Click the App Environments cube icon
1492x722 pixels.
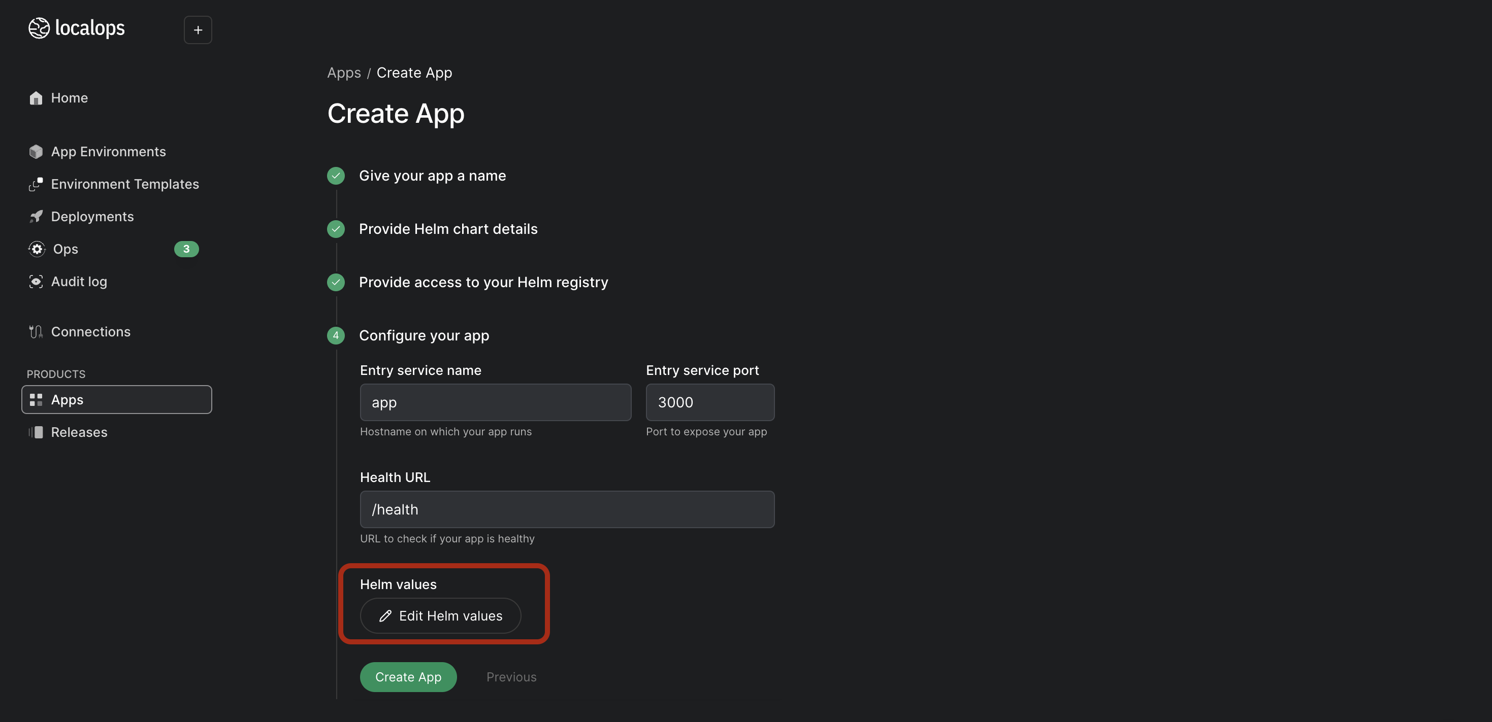pos(36,152)
